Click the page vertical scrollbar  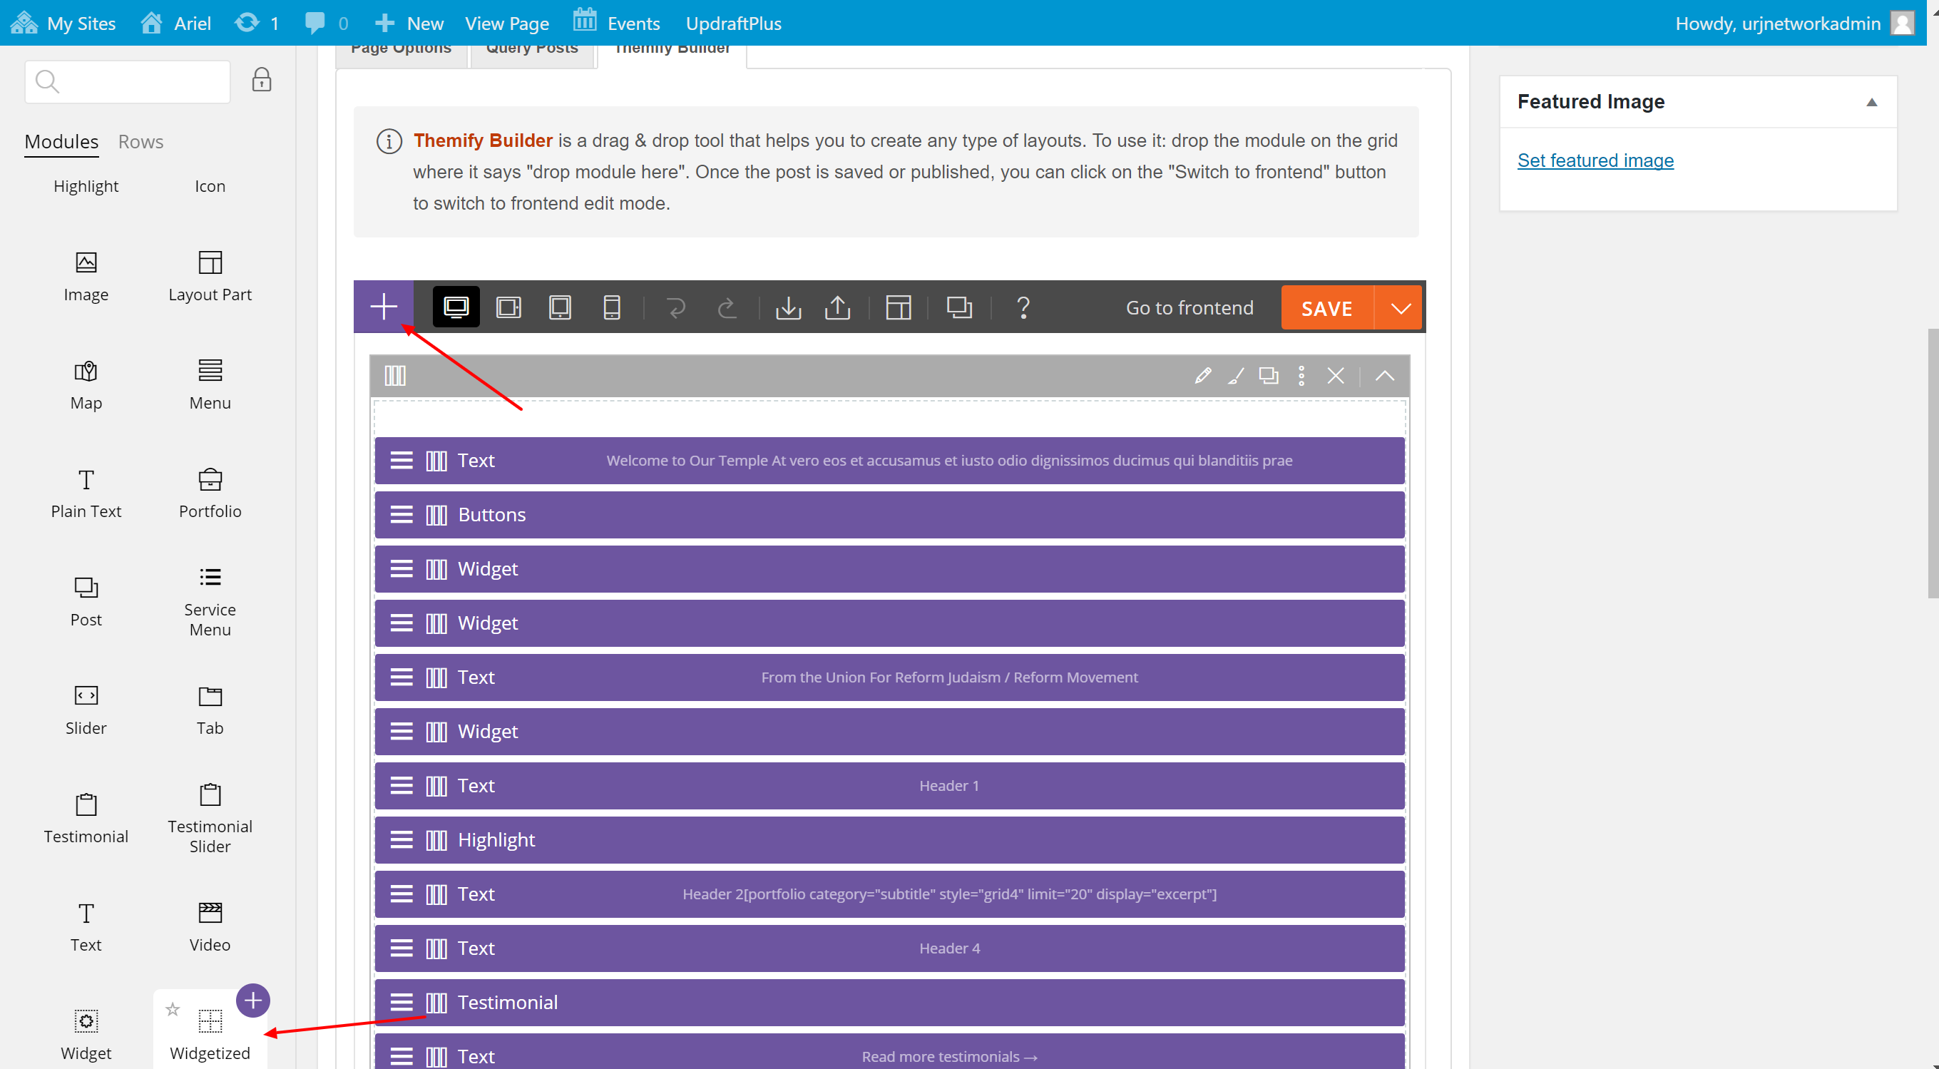[x=1933, y=463]
